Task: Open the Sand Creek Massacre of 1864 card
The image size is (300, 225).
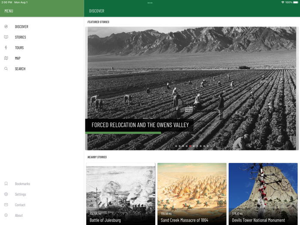Action: click(192, 194)
